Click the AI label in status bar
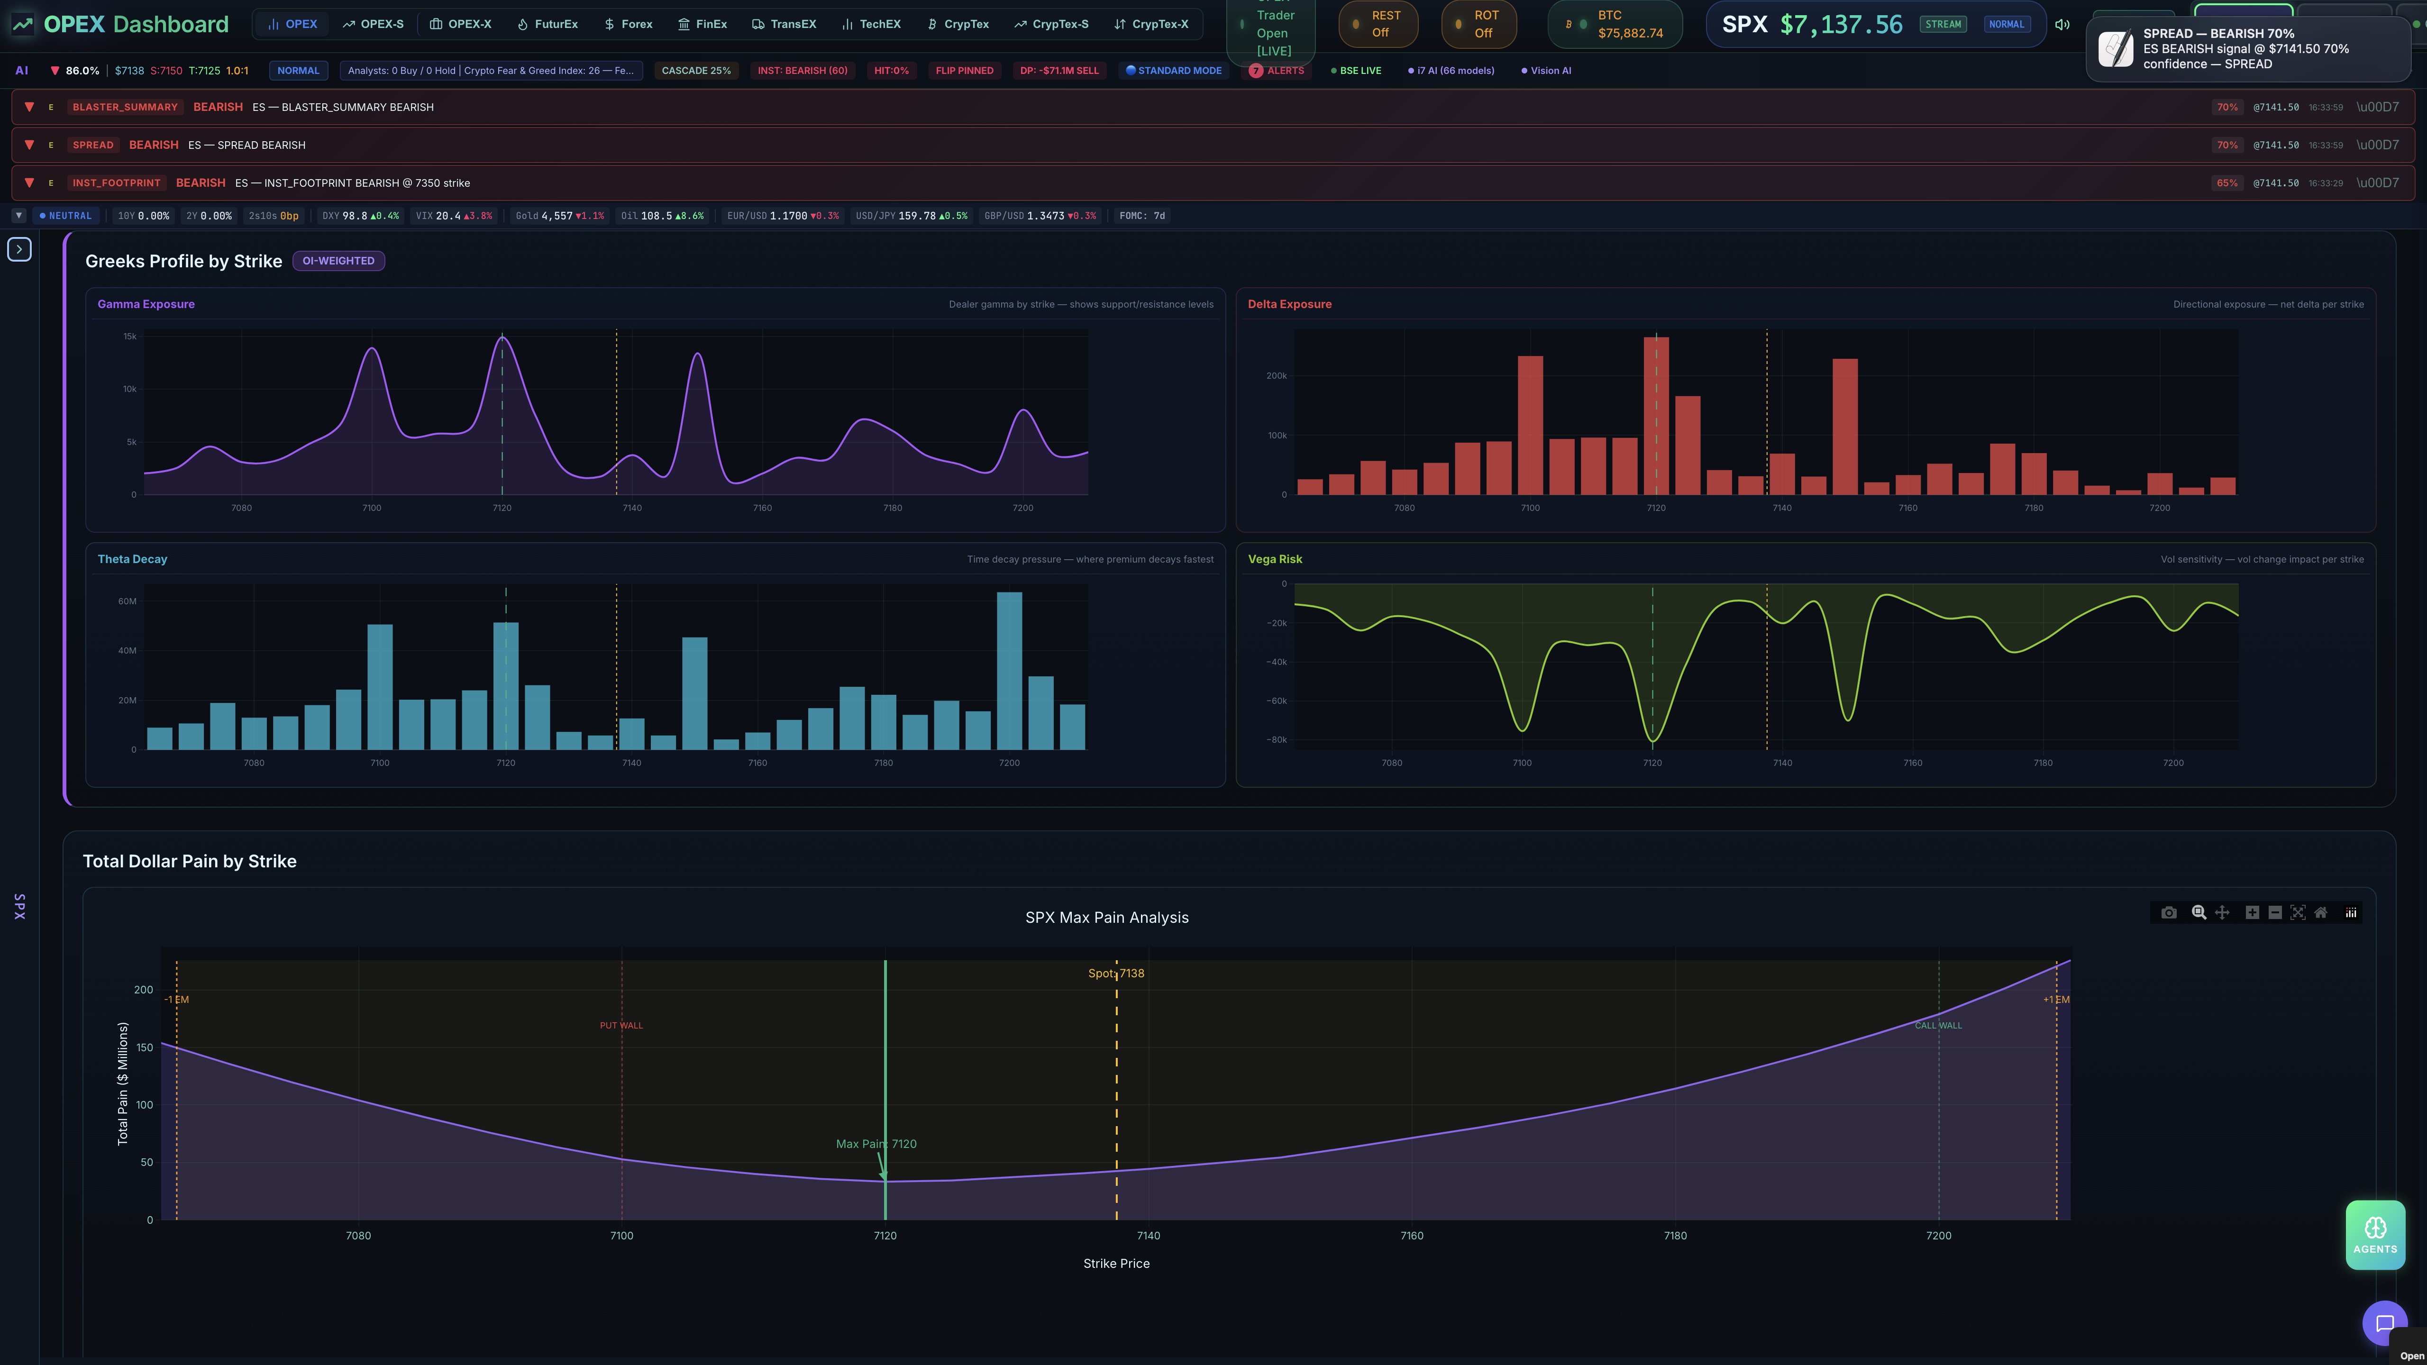 [x=22, y=71]
